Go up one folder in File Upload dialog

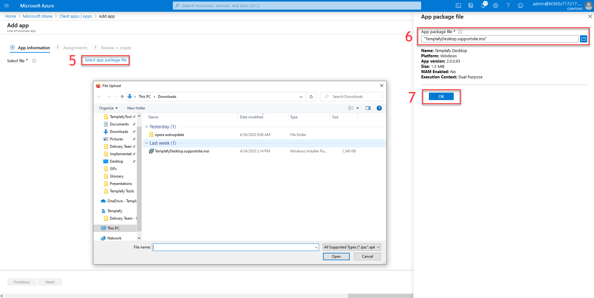pos(122,97)
